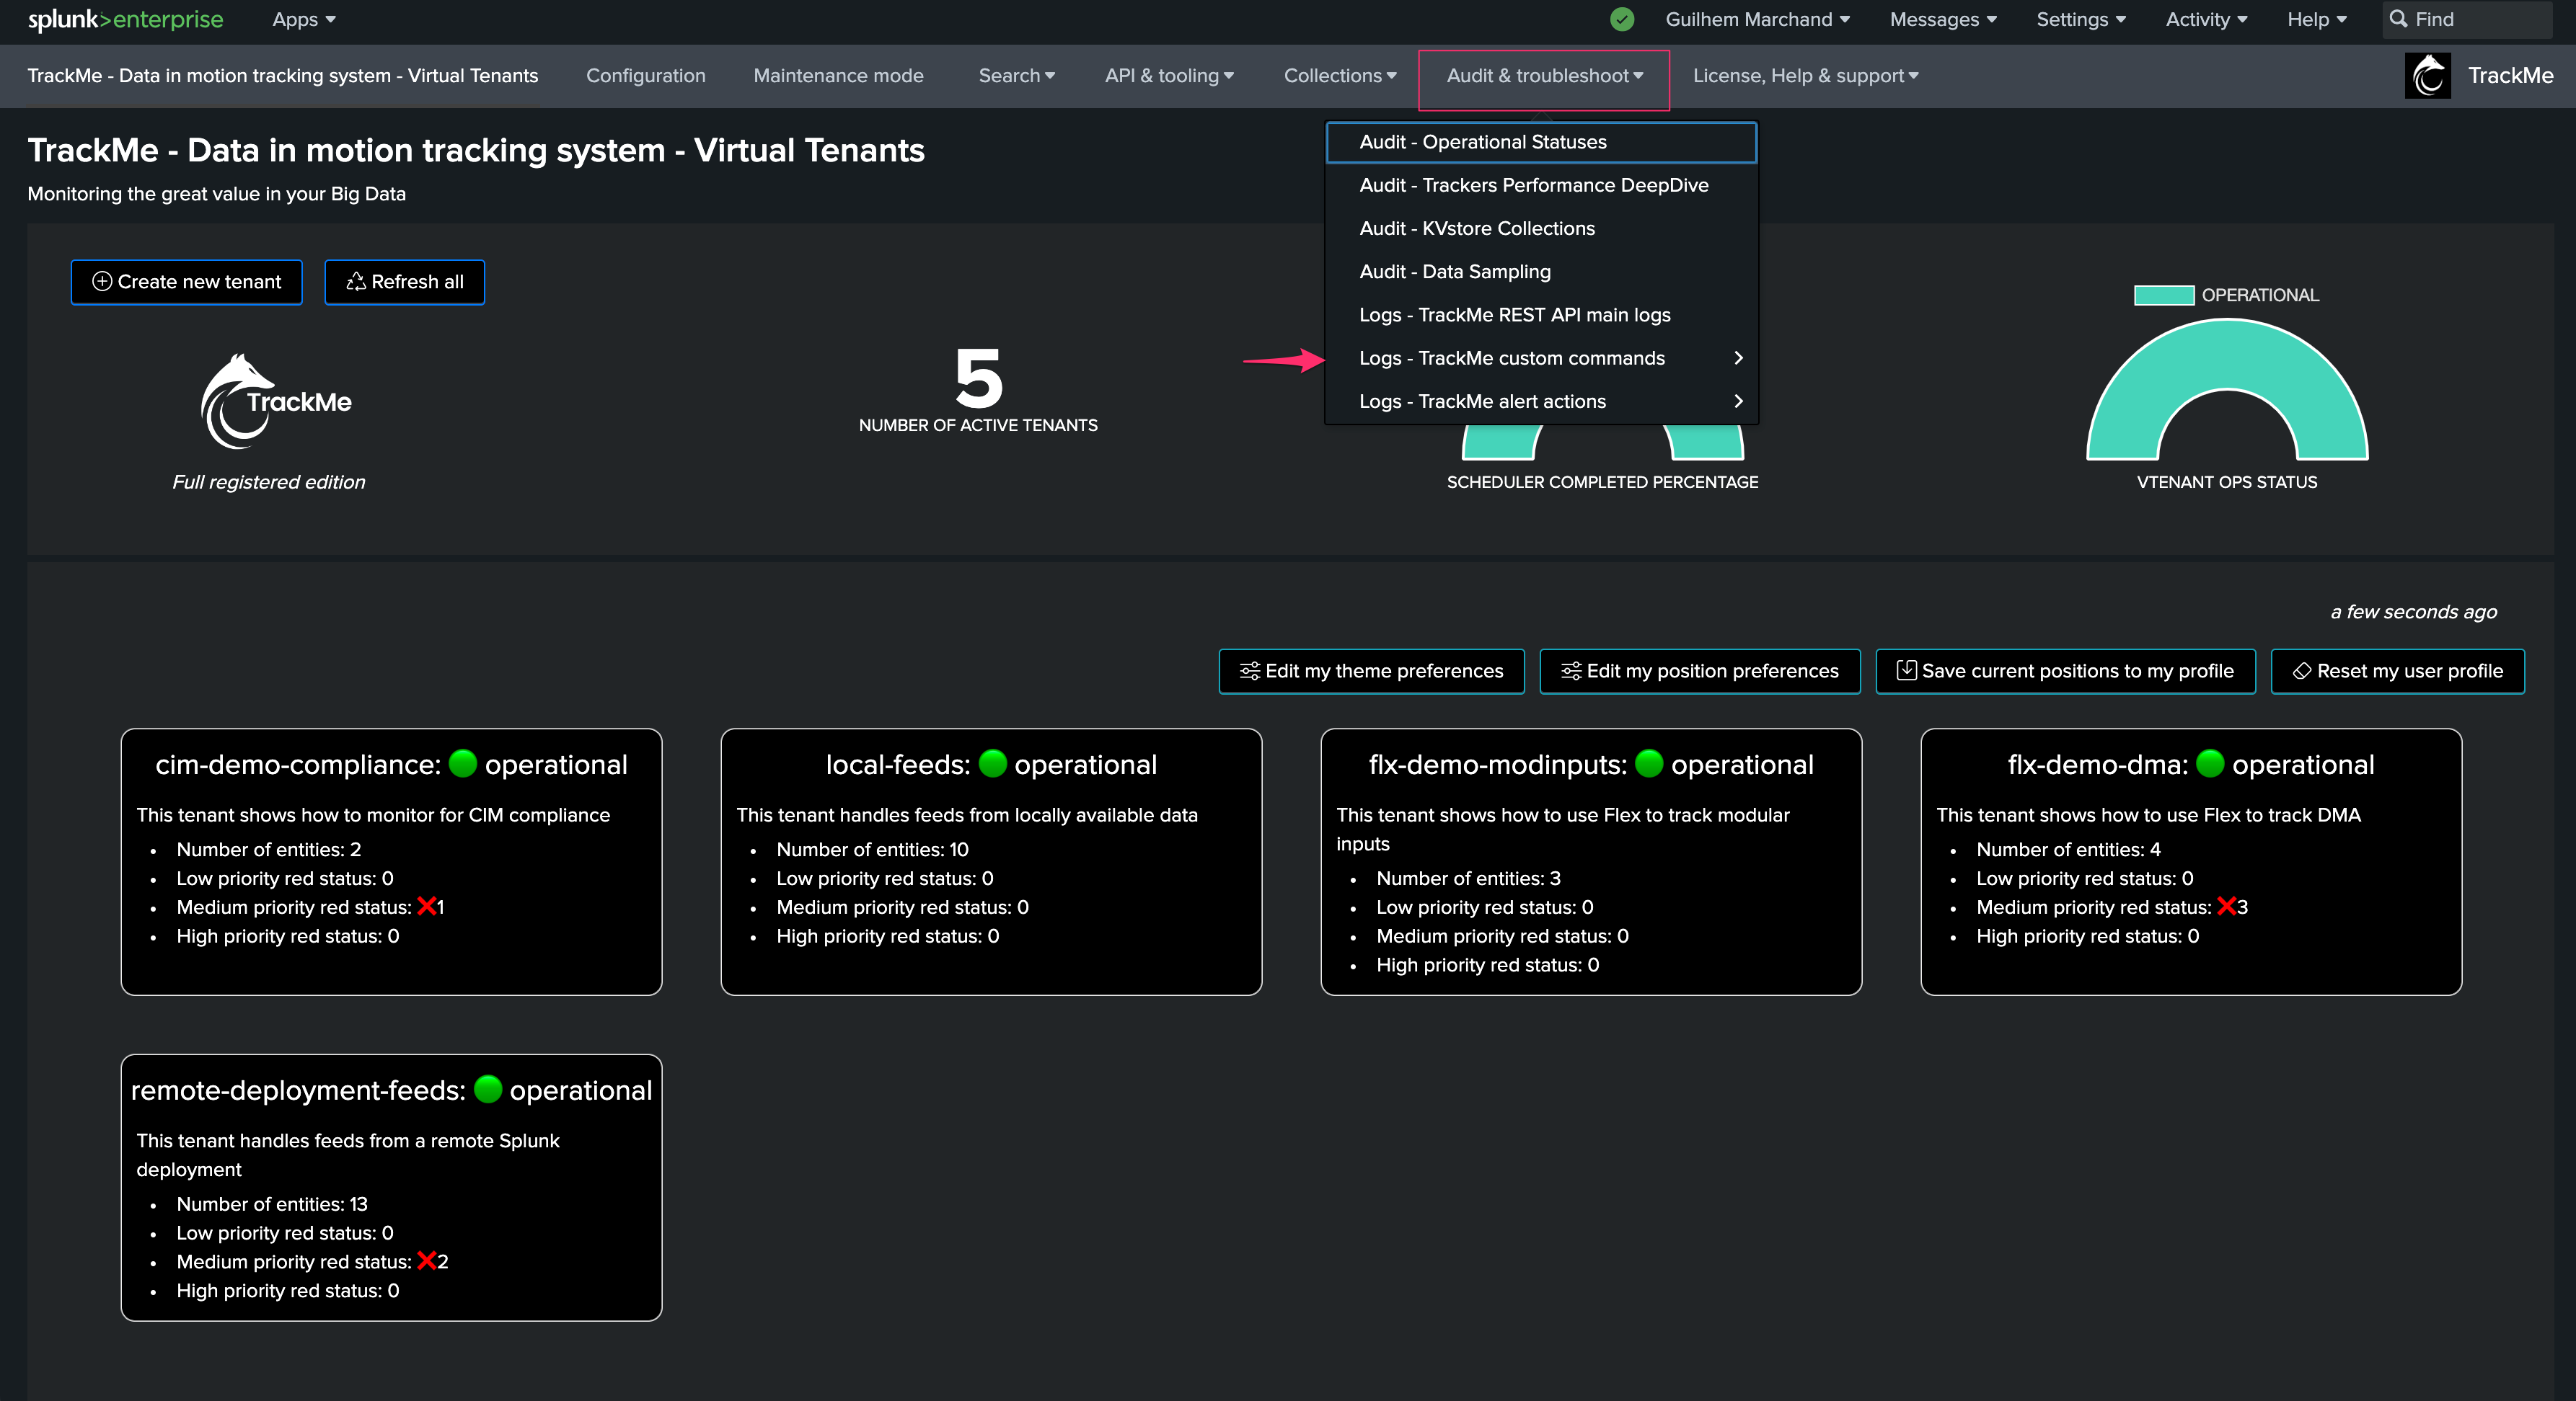Open the Apps dropdown

coord(304,19)
